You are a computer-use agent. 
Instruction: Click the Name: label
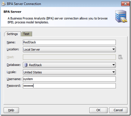click(x=11, y=42)
